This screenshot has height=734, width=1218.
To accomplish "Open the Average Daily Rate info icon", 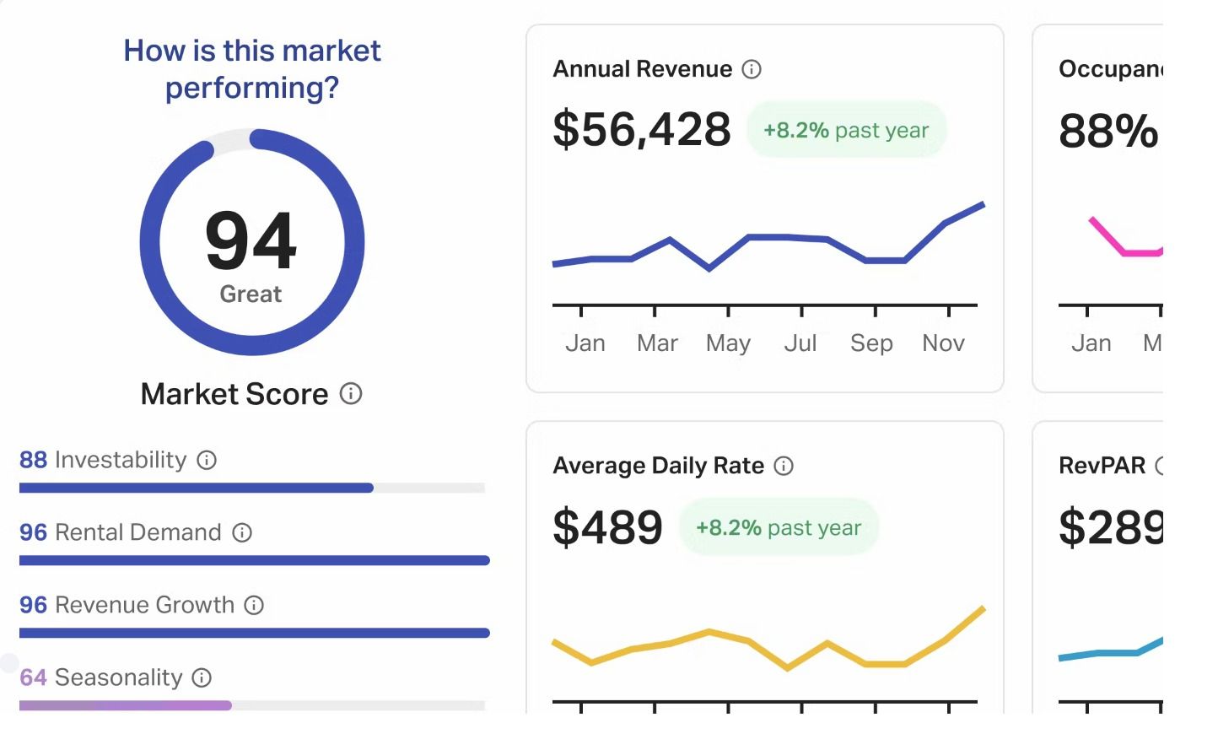I will pyautogui.click(x=784, y=466).
